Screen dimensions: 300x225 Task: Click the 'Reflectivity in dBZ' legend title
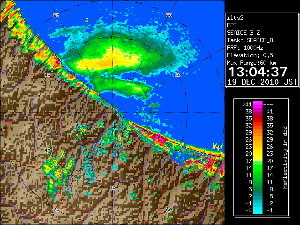click(x=285, y=157)
